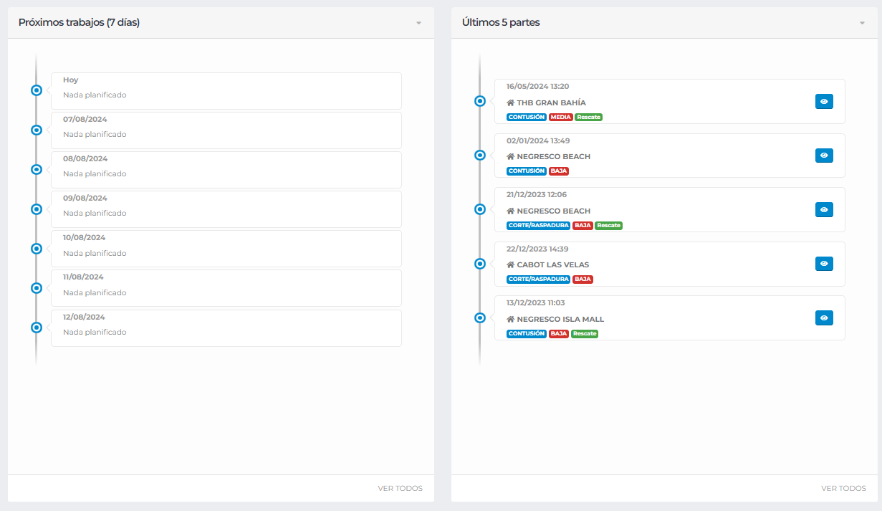View the NEGRESCO ISLA MALL report
This screenshot has width=882, height=511.
coord(824,317)
